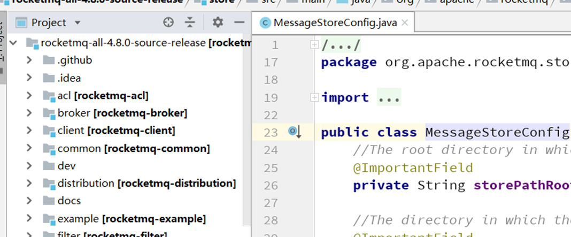This screenshot has width=571, height=237.
Task: Click 'rocketmq-all-4.8.0-source-release' breadcrumb in navigation bar
Action: pos(97,2)
